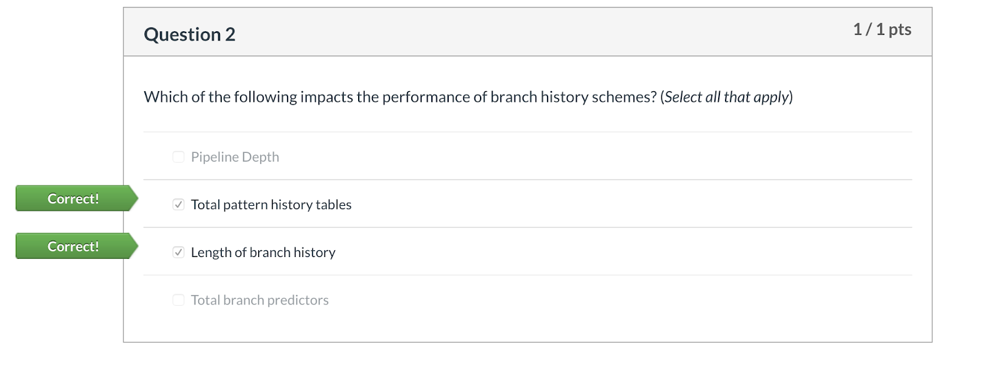Image resolution: width=1000 pixels, height=370 pixels.
Task: Click the word pts in the score
Action: coord(899,29)
